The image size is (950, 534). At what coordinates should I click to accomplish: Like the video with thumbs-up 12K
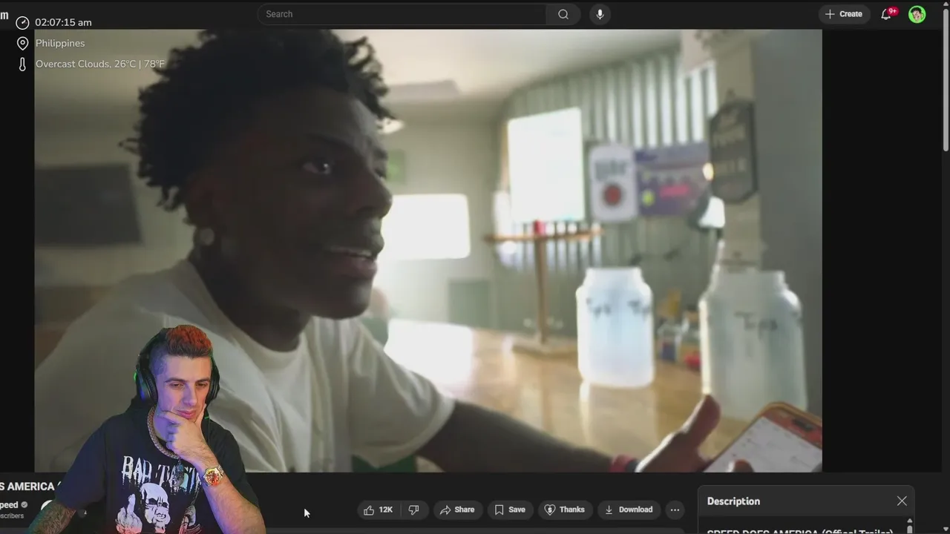[x=379, y=510]
